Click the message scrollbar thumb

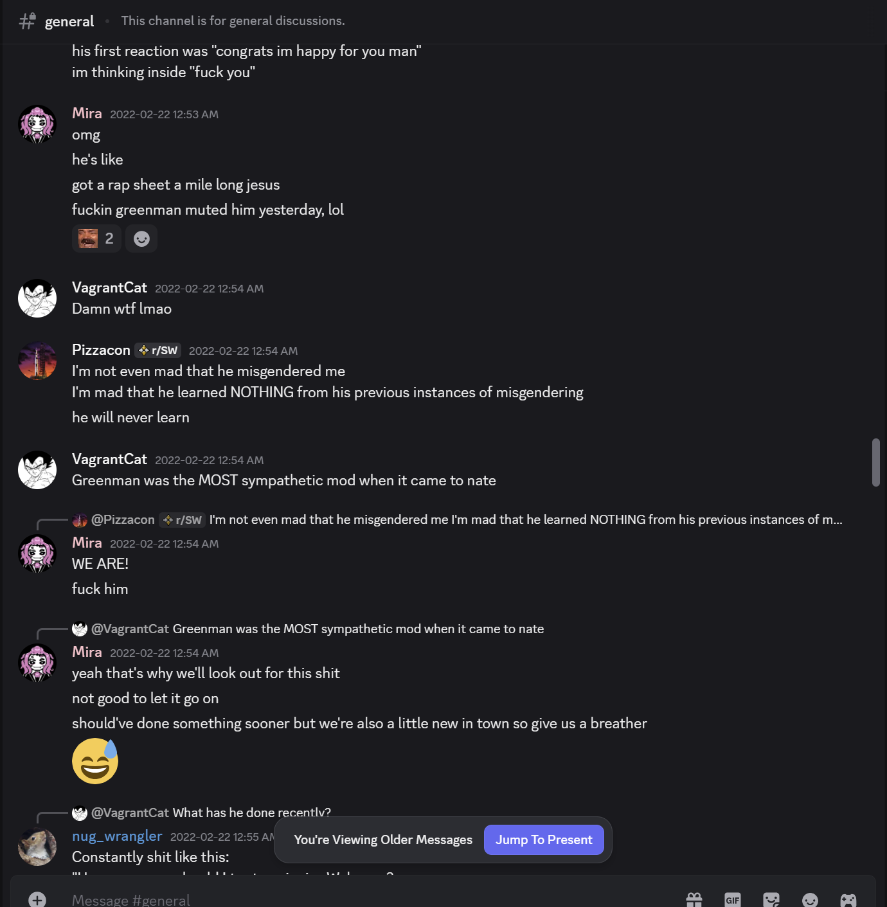point(875,462)
